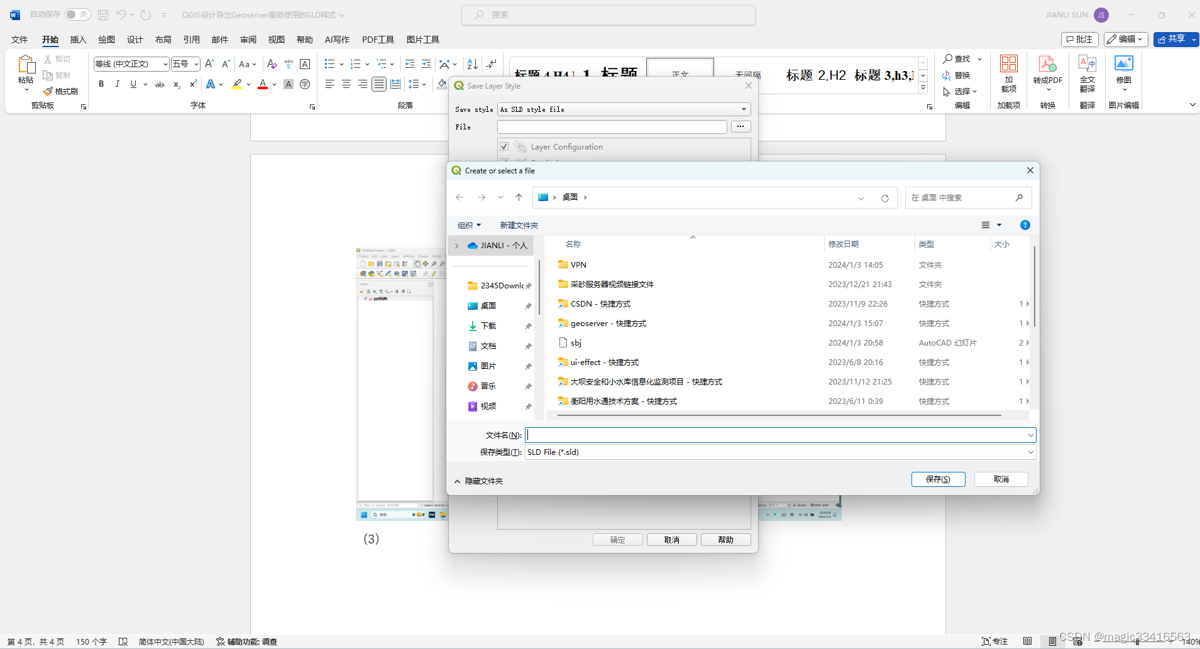Pick the font color swatch
The image size is (1200, 649).
point(263,84)
